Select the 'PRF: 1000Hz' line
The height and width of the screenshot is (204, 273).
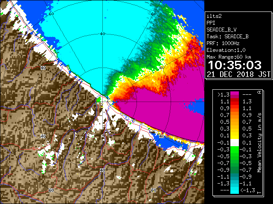point(223,43)
